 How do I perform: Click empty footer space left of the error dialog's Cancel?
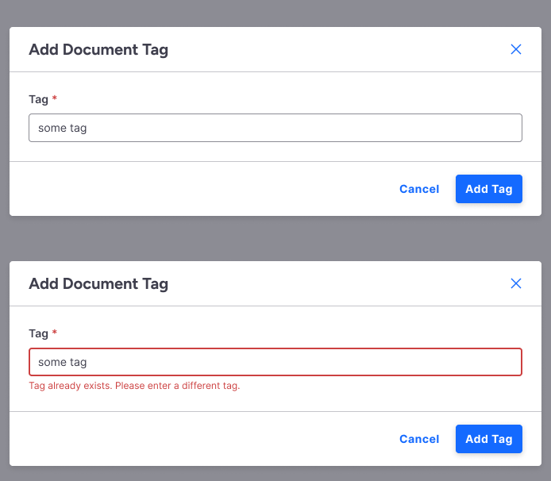198,439
